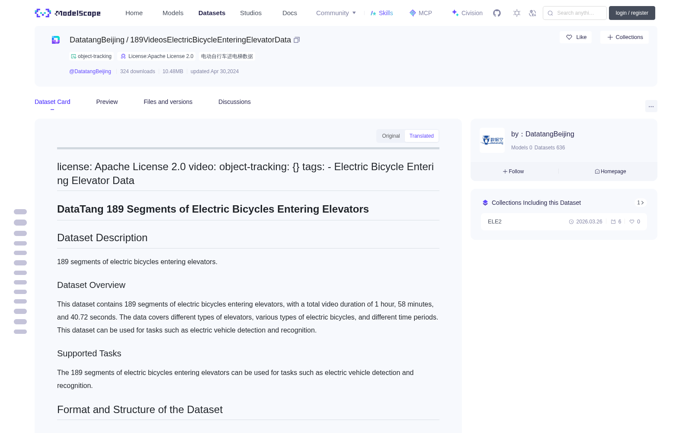Click the "324 downloads" text
The width and height of the screenshot is (692, 433).
138,71
